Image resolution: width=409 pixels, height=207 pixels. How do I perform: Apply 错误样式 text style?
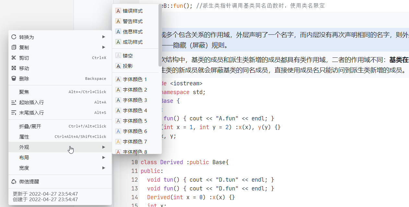click(x=135, y=11)
